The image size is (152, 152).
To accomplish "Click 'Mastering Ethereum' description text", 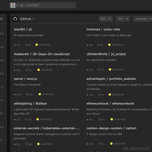I will 119,111.
